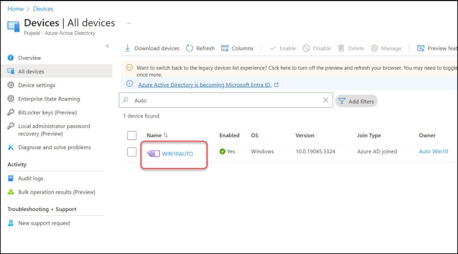Click the Diagnose and solve problems wrench icon
458x254 pixels.
point(11,147)
